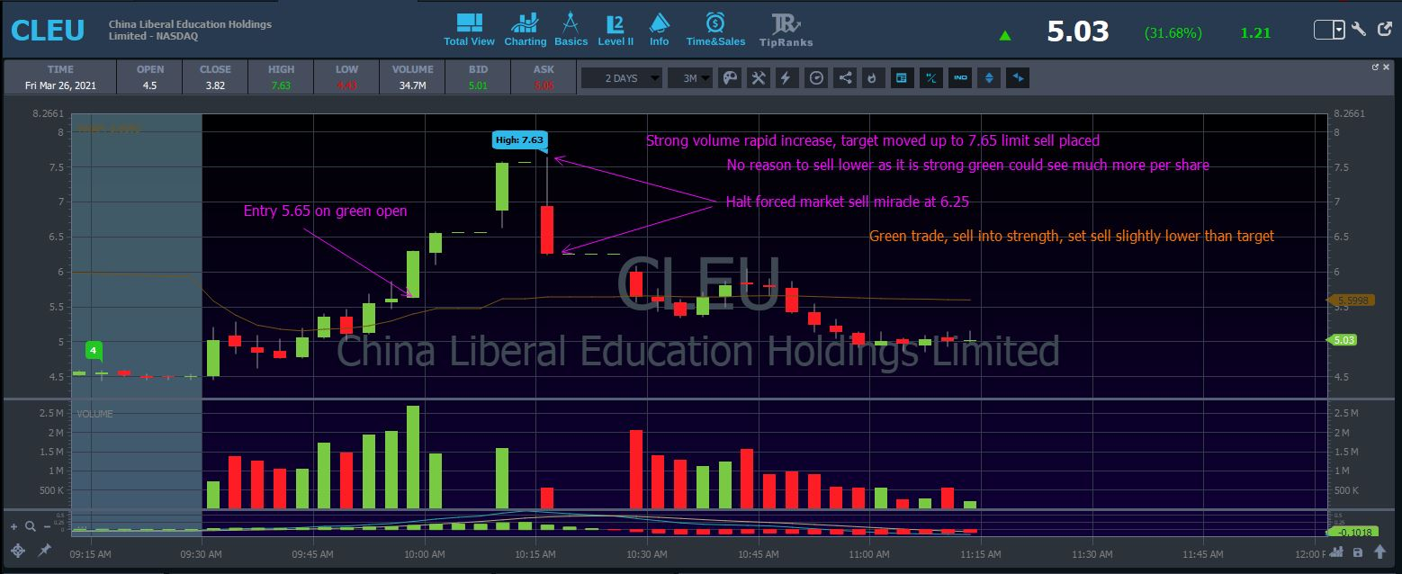Open the Level II quotes view

(x=616, y=30)
